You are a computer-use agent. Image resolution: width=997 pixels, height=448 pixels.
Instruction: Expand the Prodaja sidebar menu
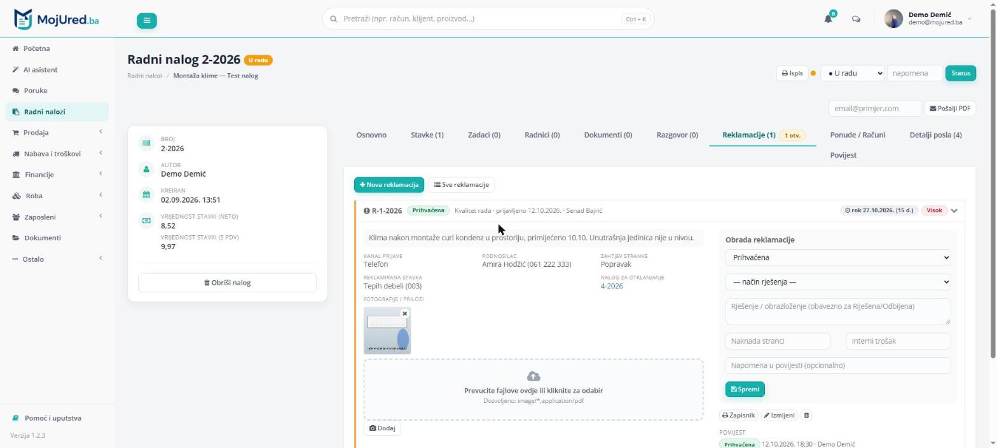pyautogui.click(x=57, y=132)
